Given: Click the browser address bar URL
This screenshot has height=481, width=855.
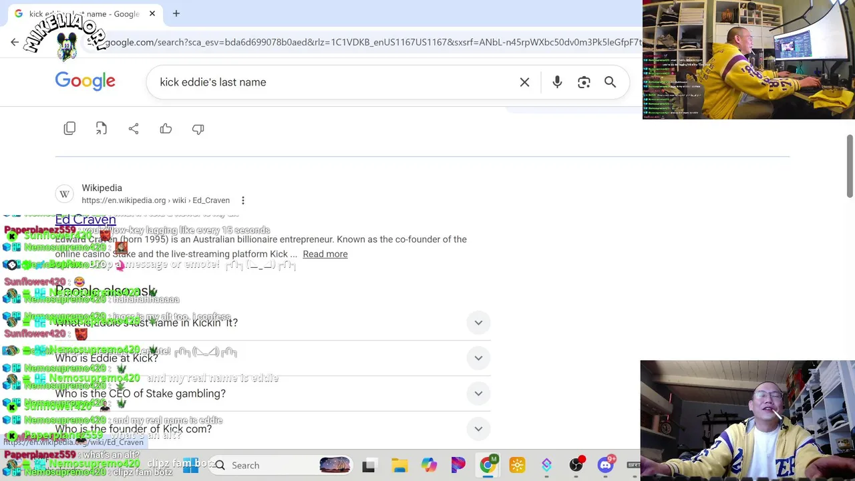Looking at the screenshot, I should pyautogui.click(x=373, y=42).
